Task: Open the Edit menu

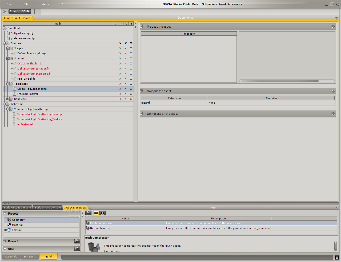Action: 26,4
